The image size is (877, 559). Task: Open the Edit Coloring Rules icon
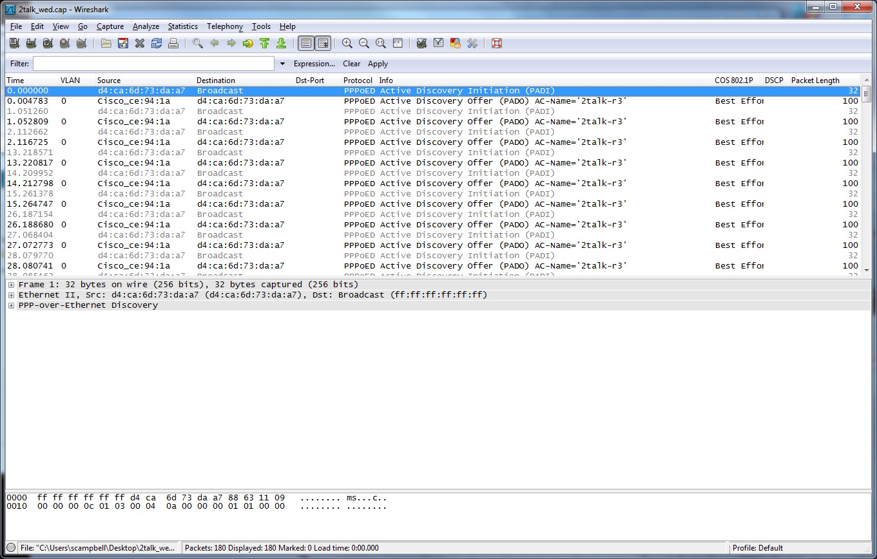pos(455,43)
